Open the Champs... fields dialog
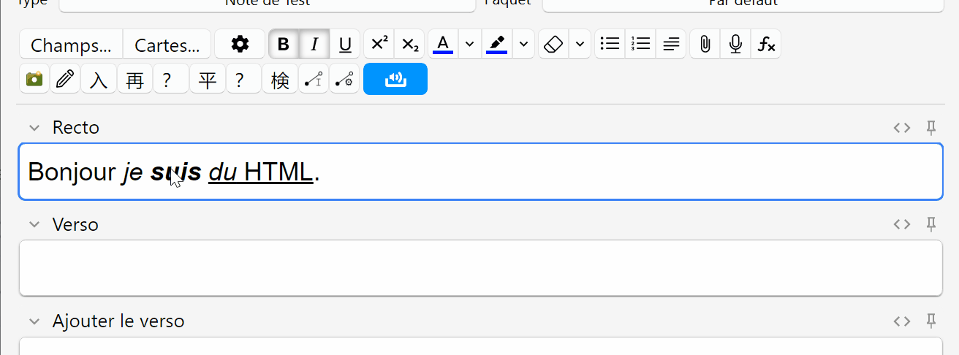959x355 pixels. point(71,45)
